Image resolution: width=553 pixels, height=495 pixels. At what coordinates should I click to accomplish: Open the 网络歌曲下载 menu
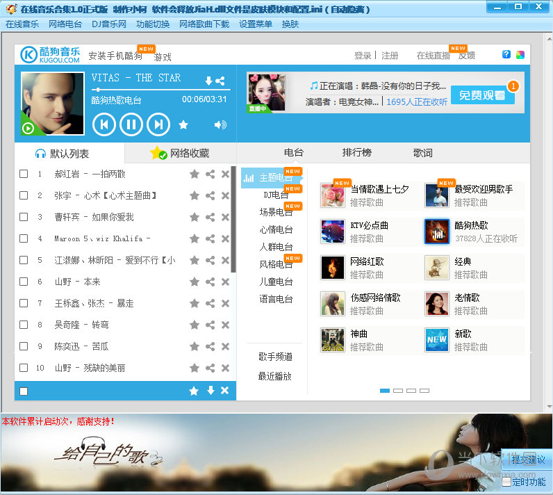point(204,24)
